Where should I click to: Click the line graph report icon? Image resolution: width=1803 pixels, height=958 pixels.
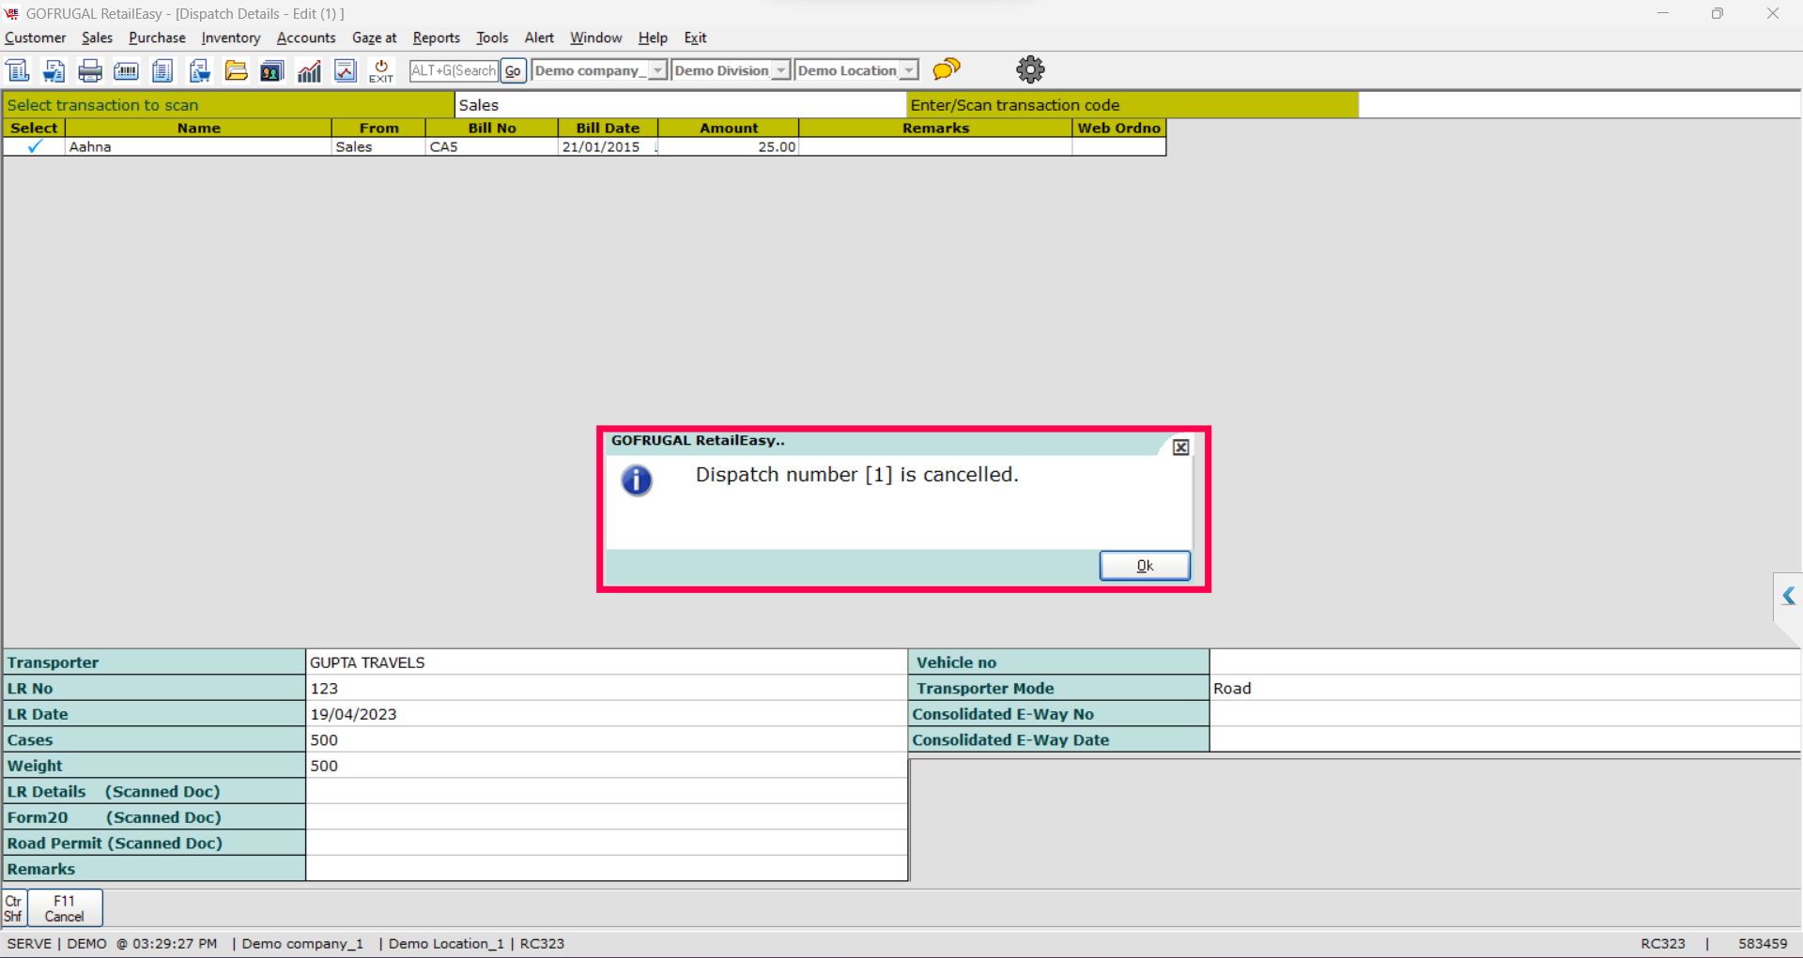346,70
